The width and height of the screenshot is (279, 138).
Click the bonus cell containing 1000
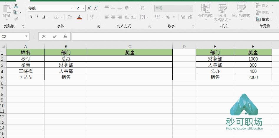253,59
